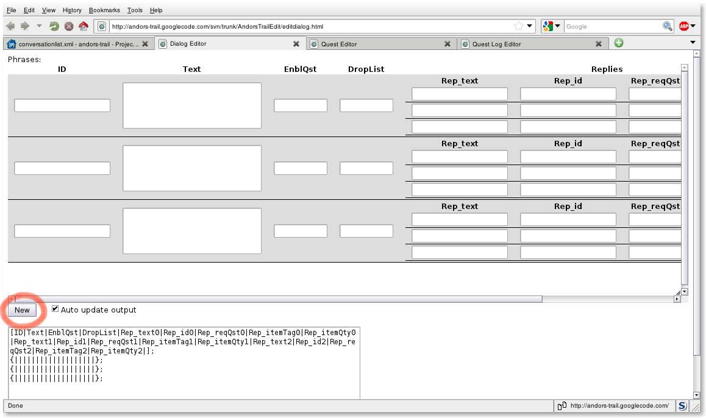Screen dimensions: 706x418
Task: Open the list all tabs dropdown
Action: [x=693, y=43]
